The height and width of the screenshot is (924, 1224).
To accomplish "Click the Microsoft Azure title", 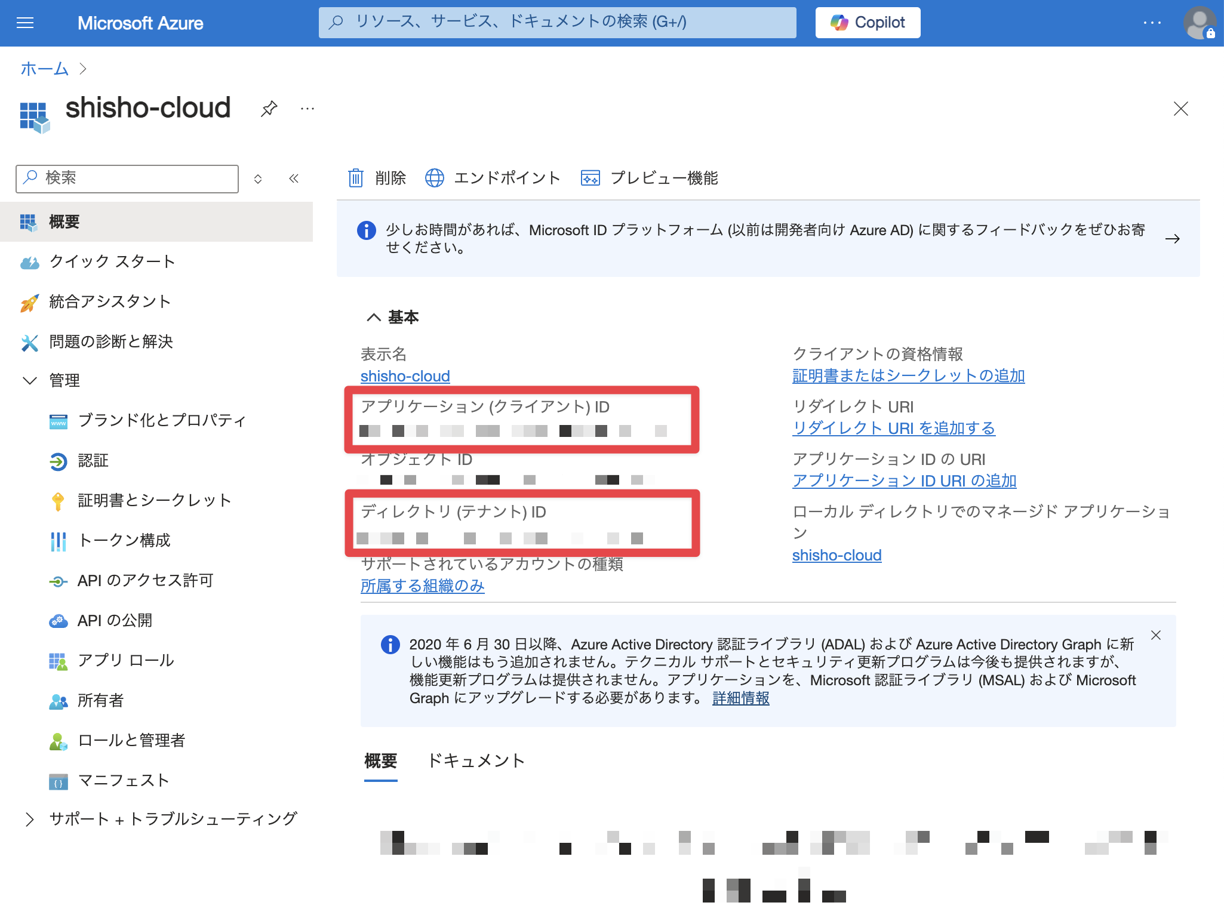I will pos(140,23).
